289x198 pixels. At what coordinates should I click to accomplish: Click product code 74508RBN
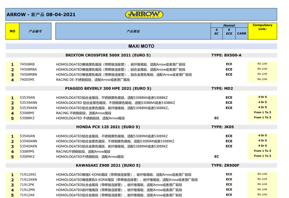tap(29, 74)
